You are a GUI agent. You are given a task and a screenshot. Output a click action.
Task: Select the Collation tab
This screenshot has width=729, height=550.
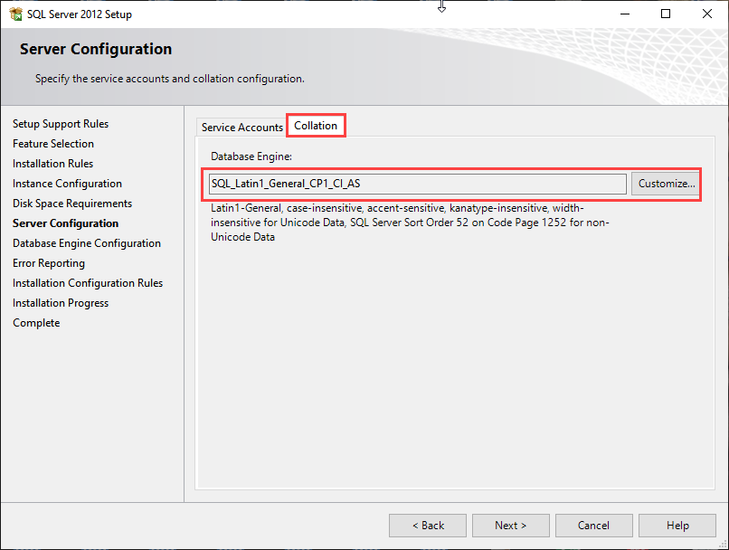(x=316, y=126)
